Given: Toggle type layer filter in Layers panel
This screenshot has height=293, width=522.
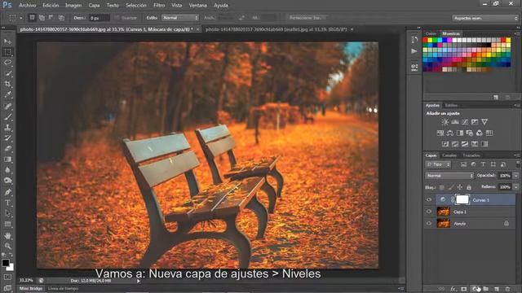Looking at the screenshot, I should tap(483, 164).
